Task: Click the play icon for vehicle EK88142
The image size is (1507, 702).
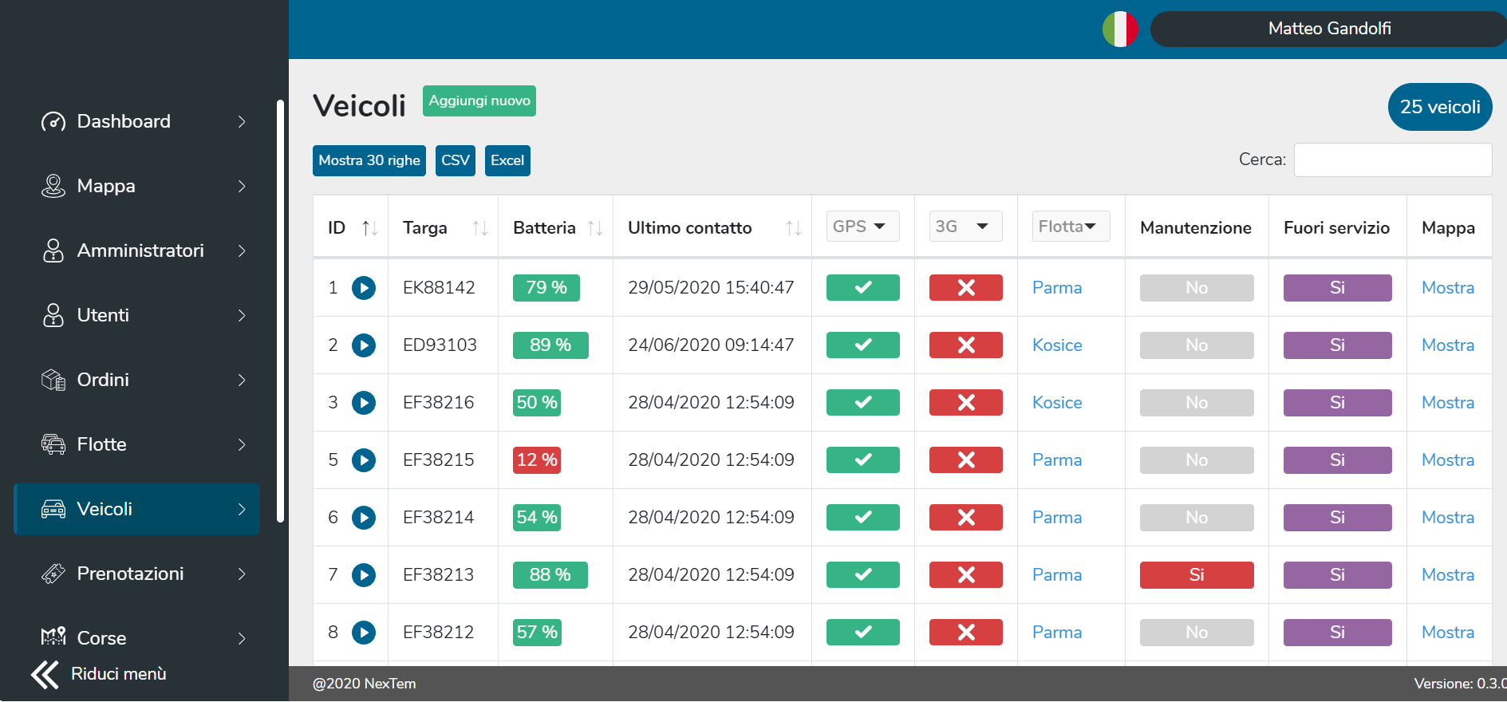Action: tap(364, 288)
